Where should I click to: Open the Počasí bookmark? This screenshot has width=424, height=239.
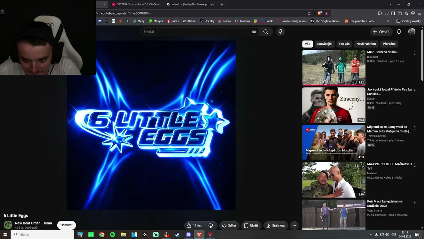pyautogui.click(x=173, y=21)
